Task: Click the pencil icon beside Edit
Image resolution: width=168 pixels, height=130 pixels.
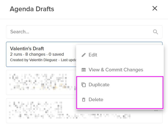Action: click(x=84, y=55)
